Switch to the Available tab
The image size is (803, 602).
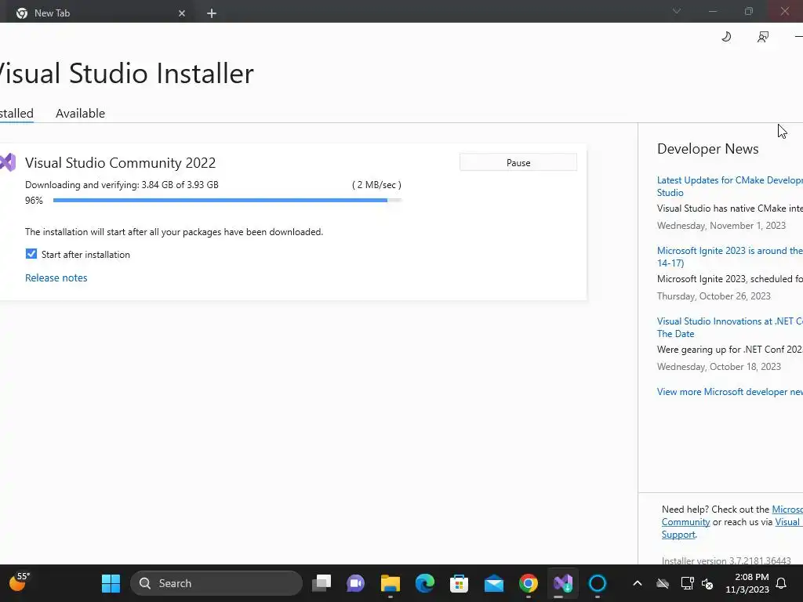tap(81, 113)
